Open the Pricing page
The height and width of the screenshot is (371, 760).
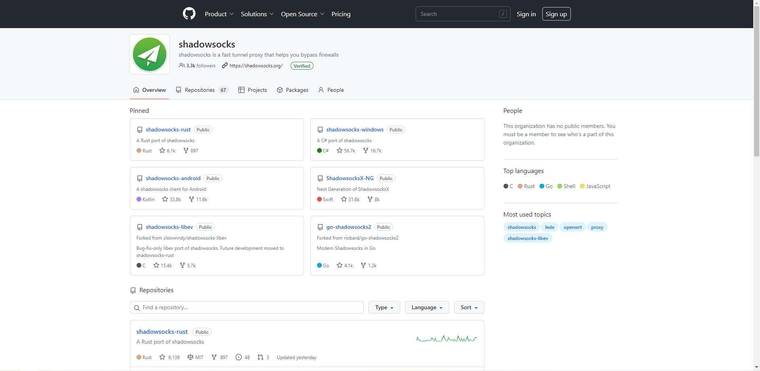coord(341,14)
